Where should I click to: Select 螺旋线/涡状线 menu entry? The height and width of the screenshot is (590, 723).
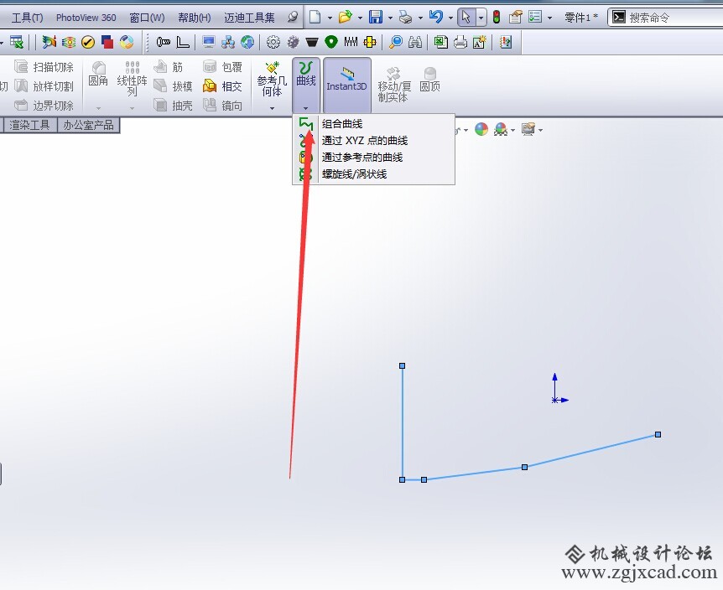(373, 174)
